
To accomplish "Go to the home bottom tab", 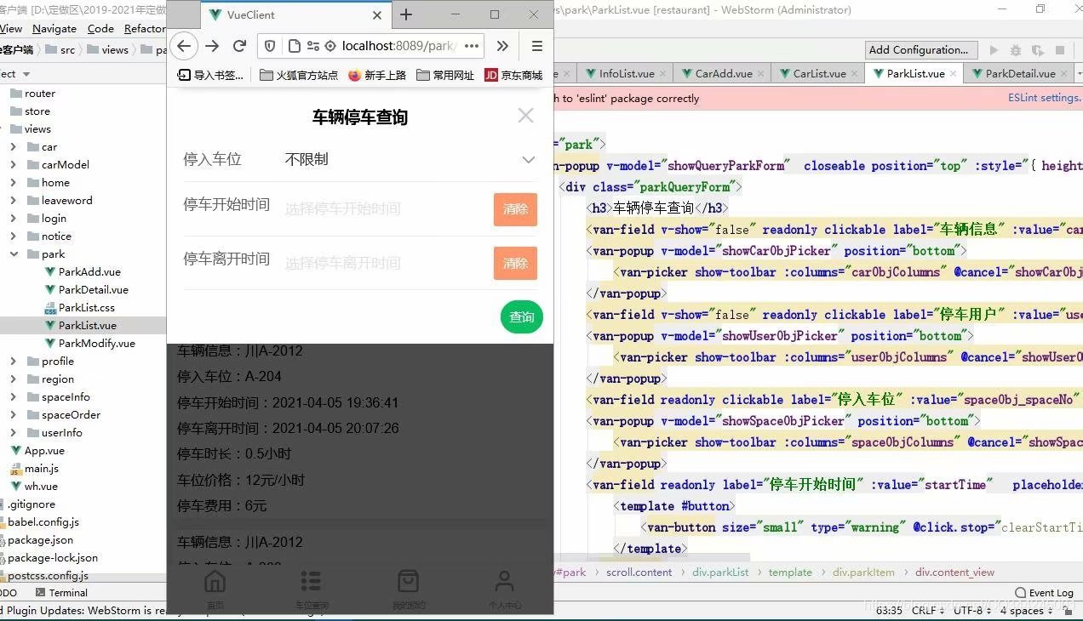I will (215, 590).
